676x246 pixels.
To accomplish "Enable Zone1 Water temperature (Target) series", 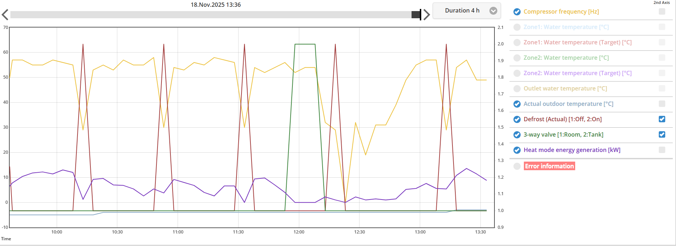I will point(517,43).
